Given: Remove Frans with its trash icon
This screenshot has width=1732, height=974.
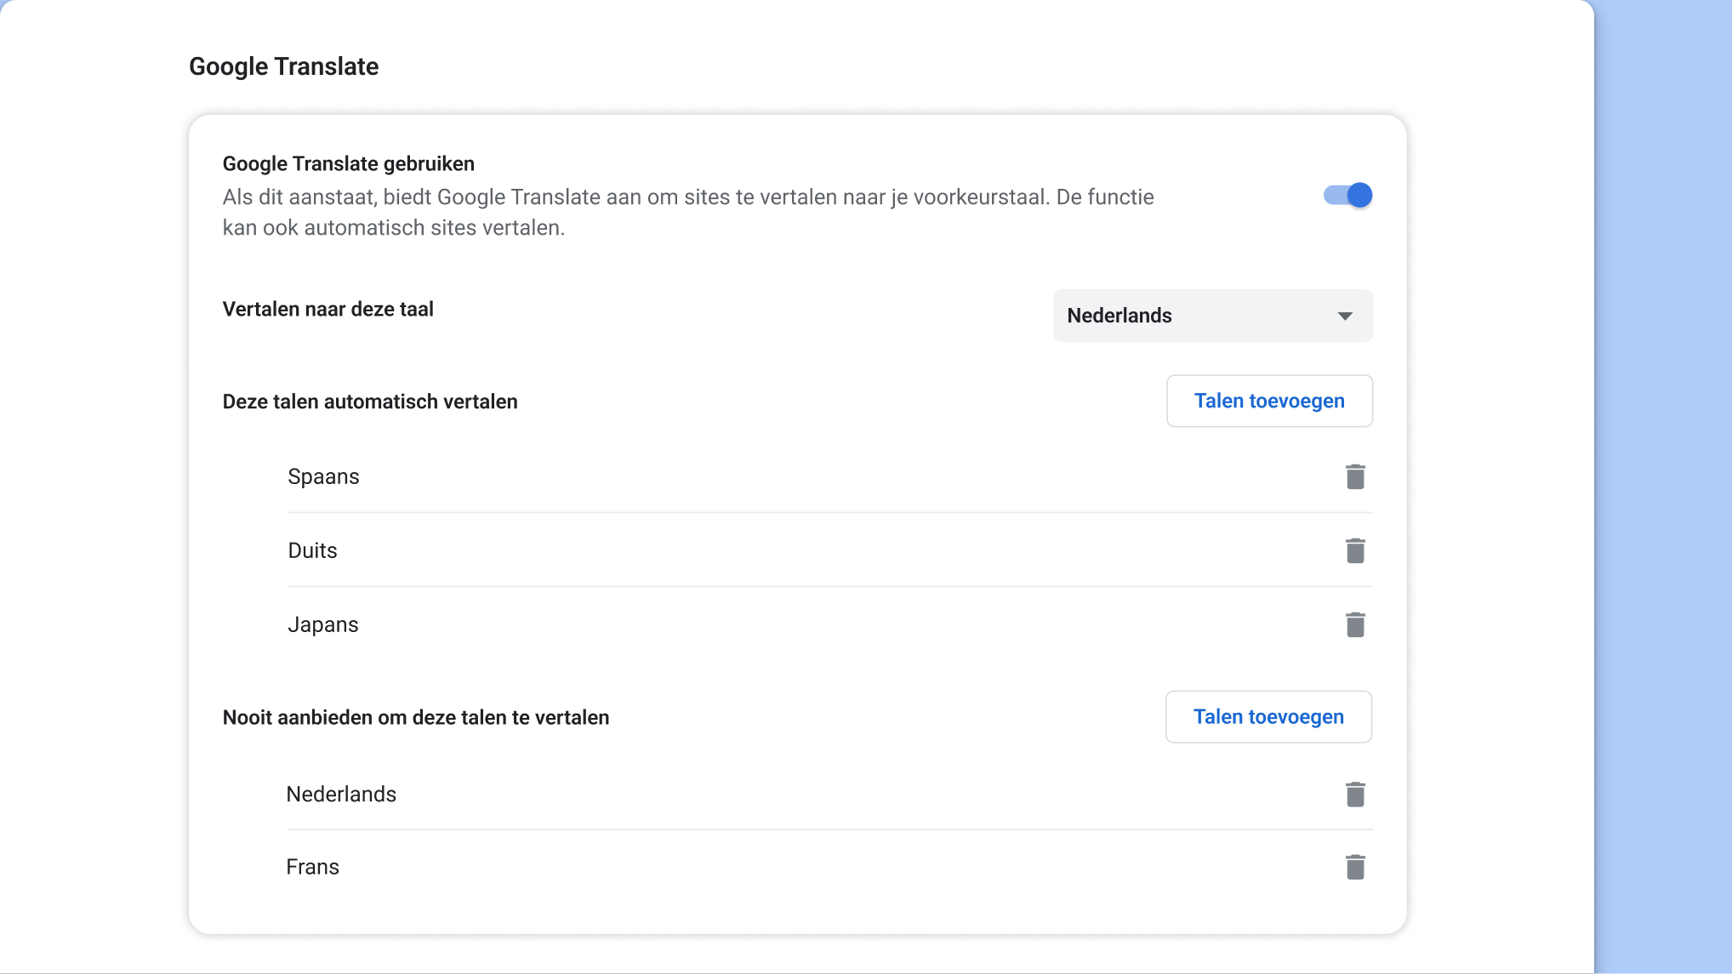Looking at the screenshot, I should (1355, 867).
